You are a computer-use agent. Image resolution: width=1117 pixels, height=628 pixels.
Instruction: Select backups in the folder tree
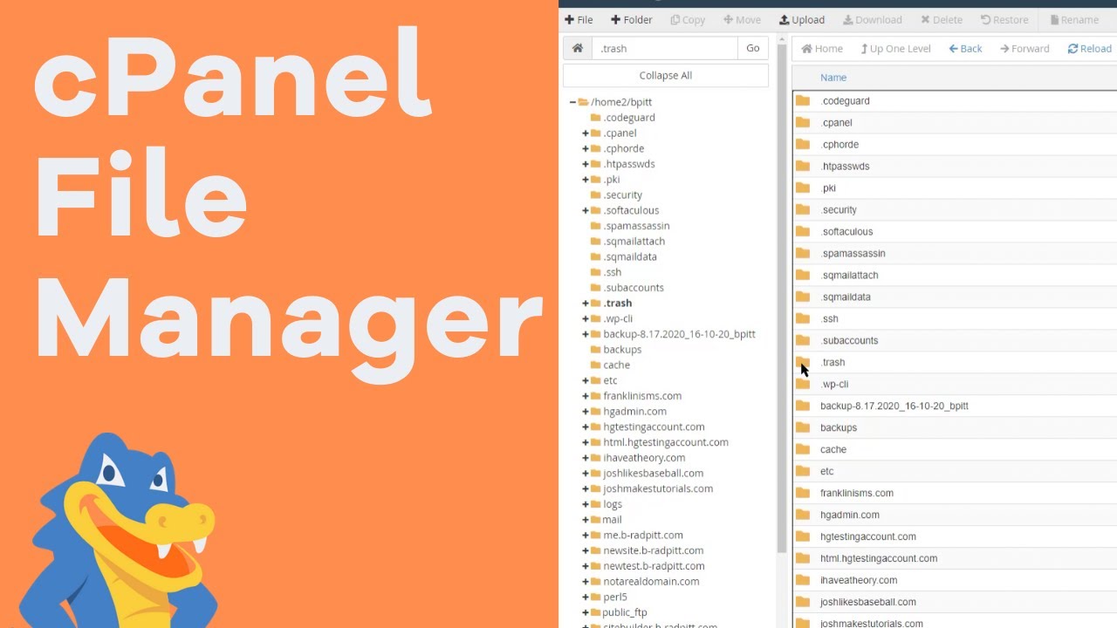pos(622,350)
